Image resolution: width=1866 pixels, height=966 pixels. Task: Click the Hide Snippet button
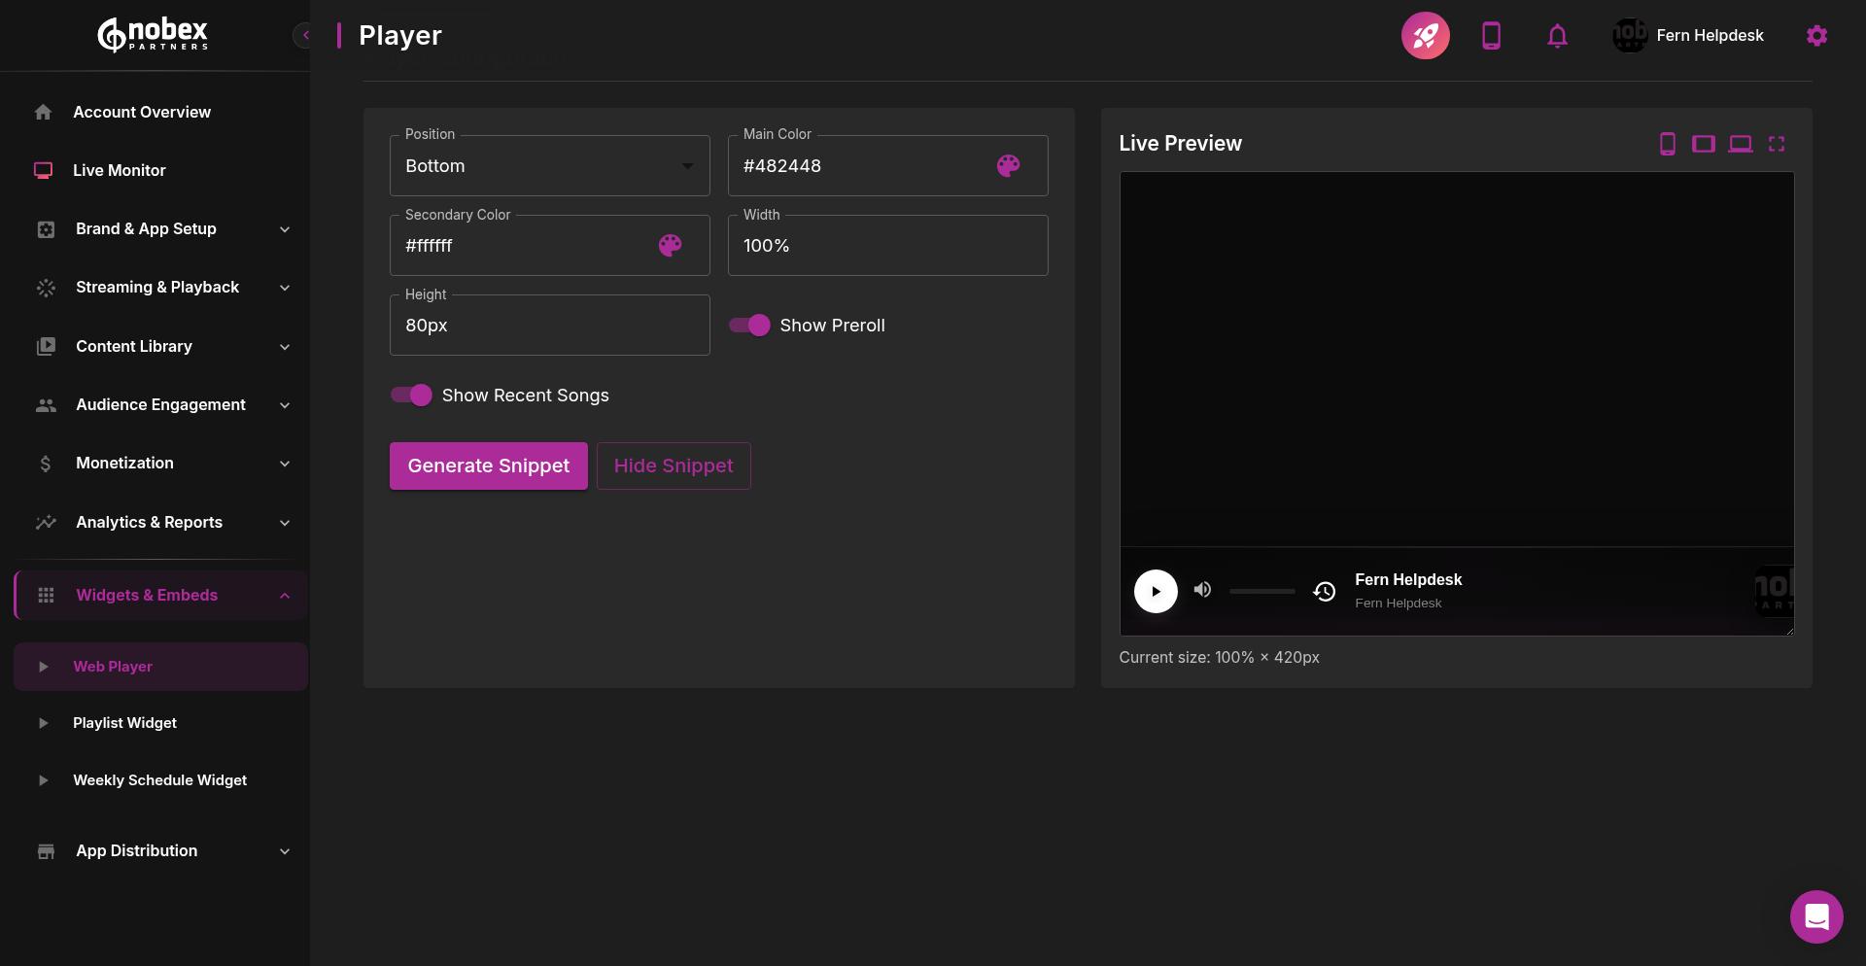click(674, 466)
